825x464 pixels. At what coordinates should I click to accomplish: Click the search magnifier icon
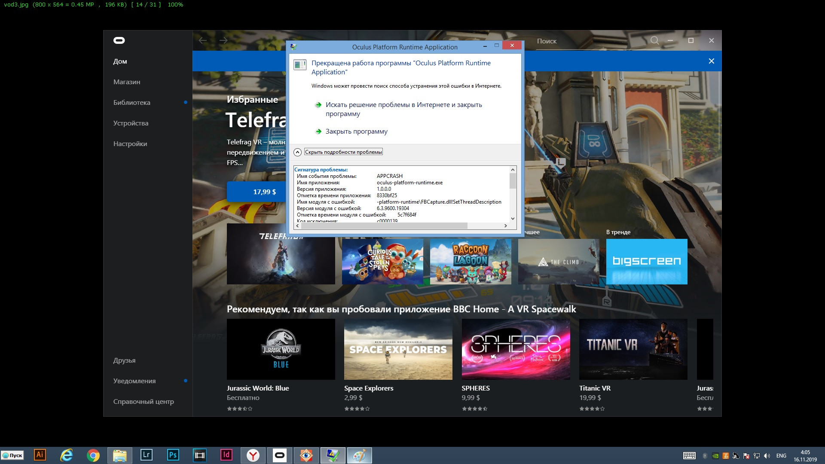point(654,40)
